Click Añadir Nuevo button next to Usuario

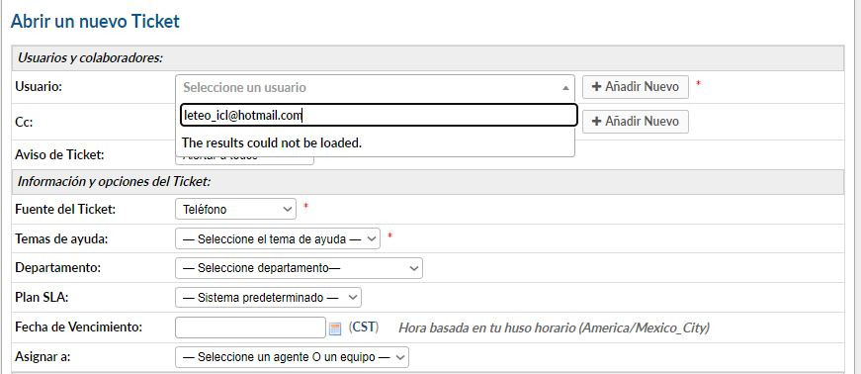point(636,87)
